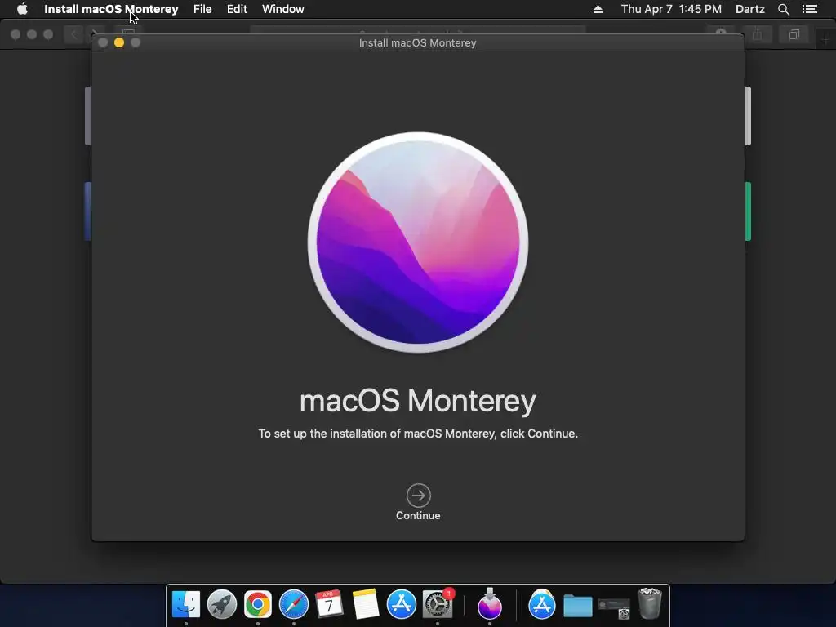The width and height of the screenshot is (836, 627).
Task: Open the blue folder stack in Dock
Action: (578, 606)
